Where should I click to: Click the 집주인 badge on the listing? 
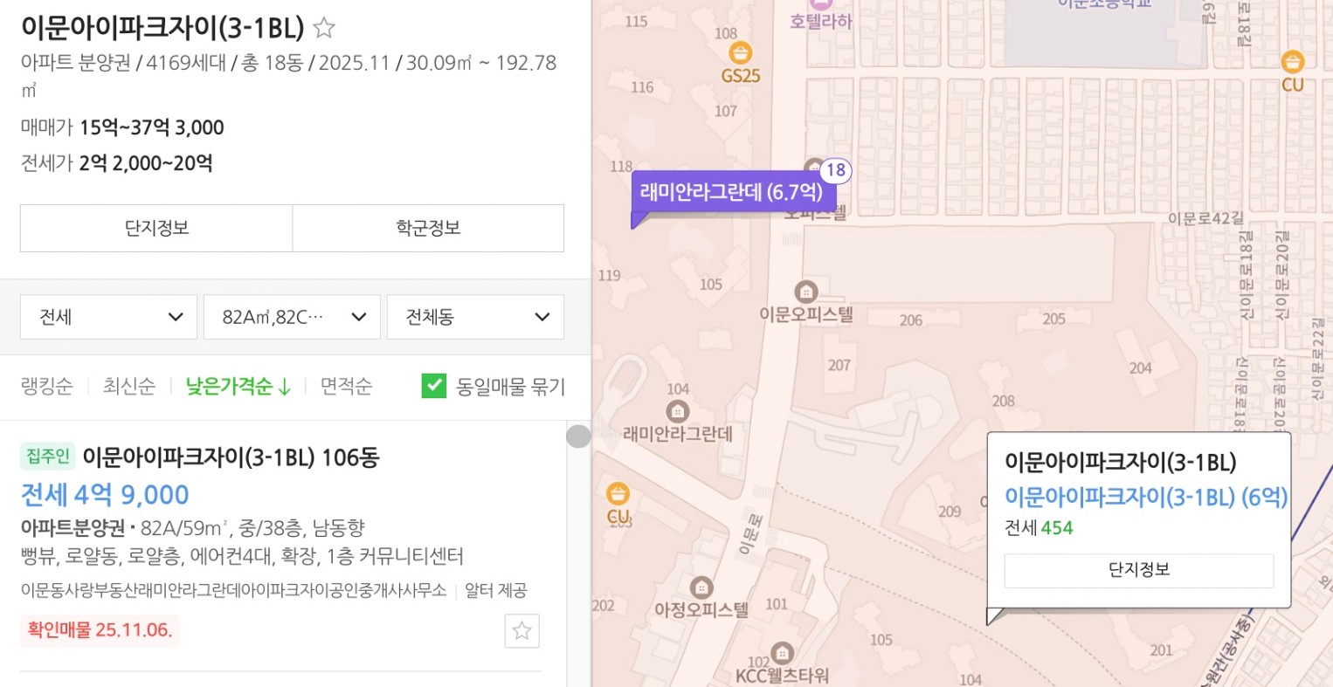(x=48, y=456)
